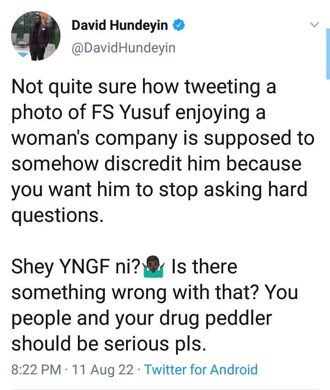Click the username link below the display name
The height and width of the screenshot is (390, 330).
122,46
